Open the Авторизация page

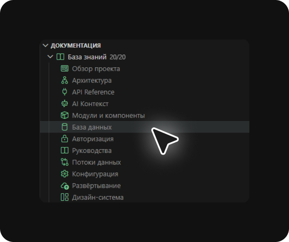pos(92,139)
